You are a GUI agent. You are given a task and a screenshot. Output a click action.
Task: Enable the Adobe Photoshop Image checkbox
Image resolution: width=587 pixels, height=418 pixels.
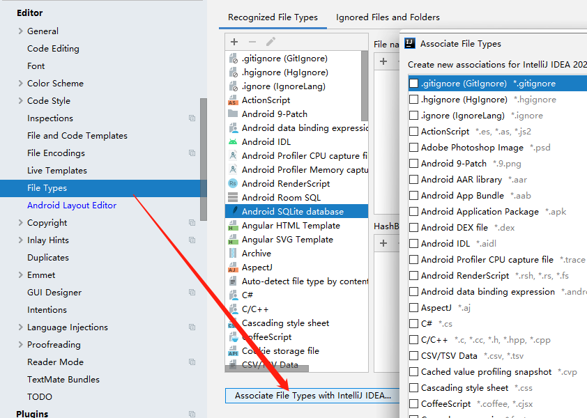tap(413, 148)
